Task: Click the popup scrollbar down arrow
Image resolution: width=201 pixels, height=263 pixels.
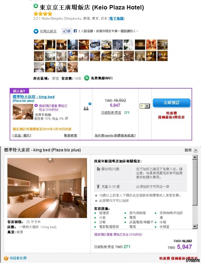Action: (x=195, y=227)
